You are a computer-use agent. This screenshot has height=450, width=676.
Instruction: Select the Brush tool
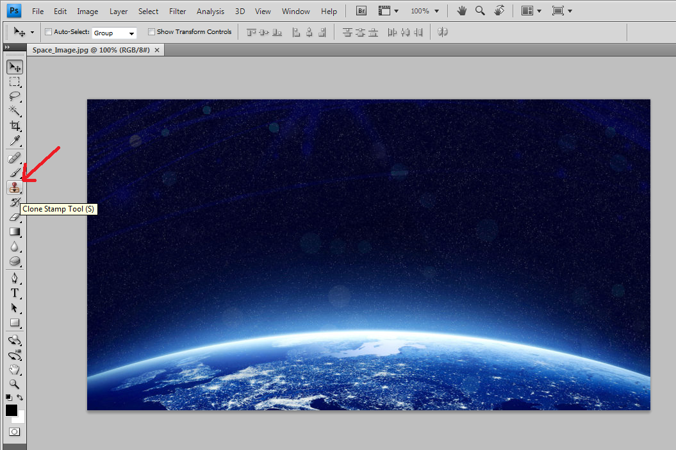coord(15,172)
